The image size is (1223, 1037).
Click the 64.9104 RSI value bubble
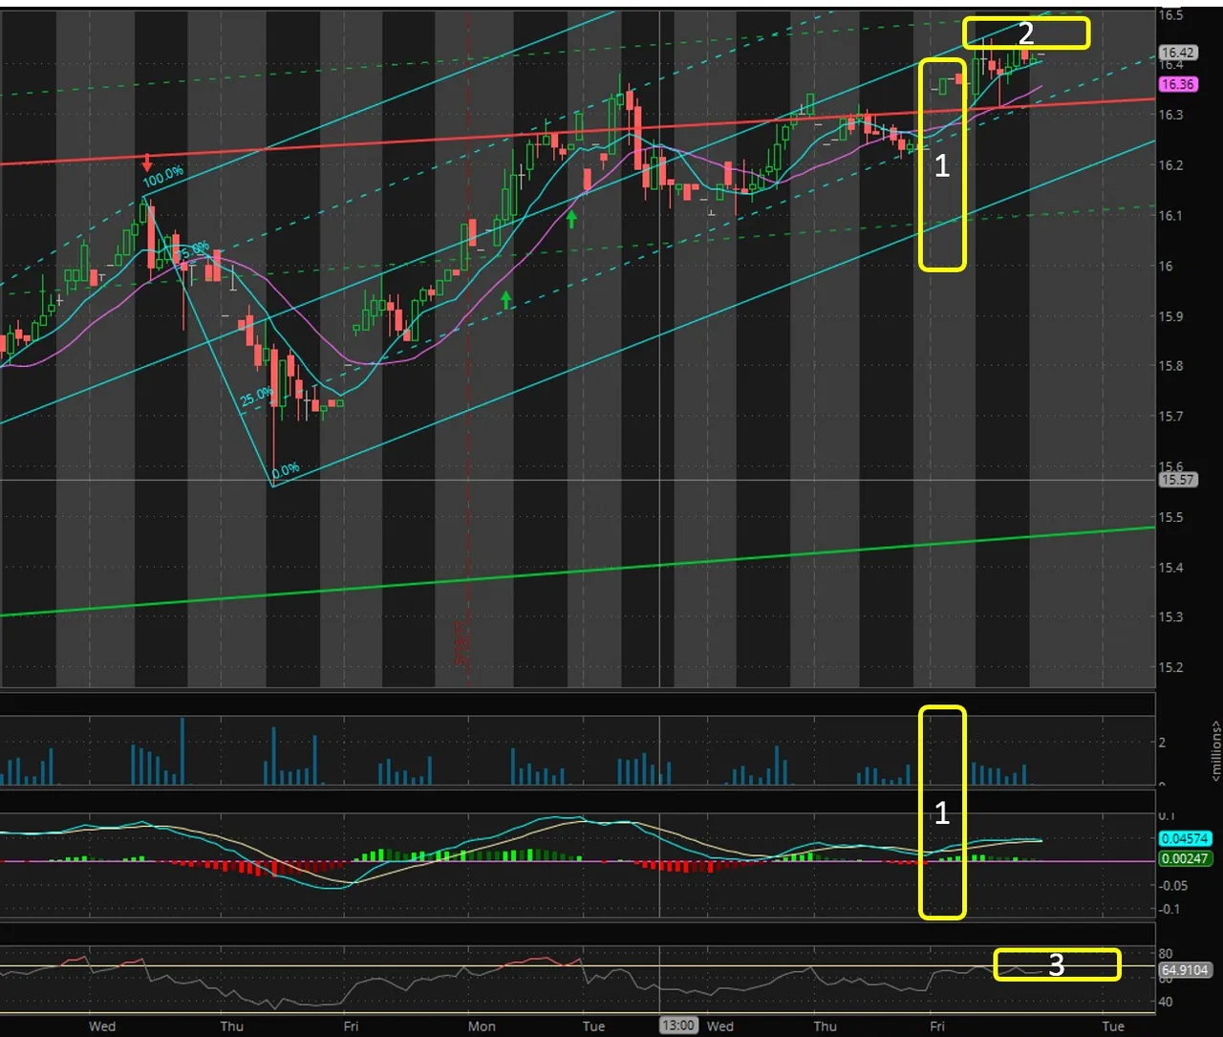tap(1185, 970)
